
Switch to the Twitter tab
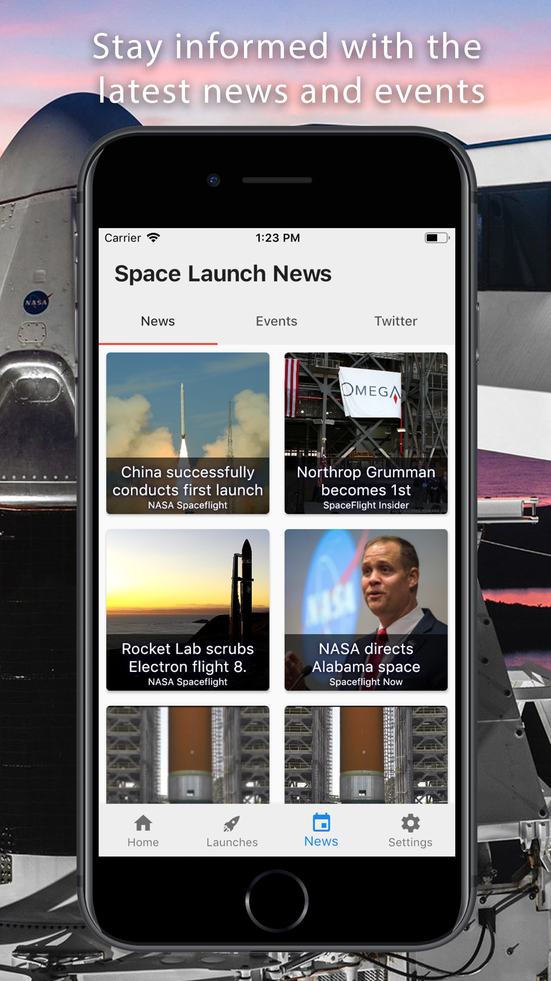pos(396,321)
